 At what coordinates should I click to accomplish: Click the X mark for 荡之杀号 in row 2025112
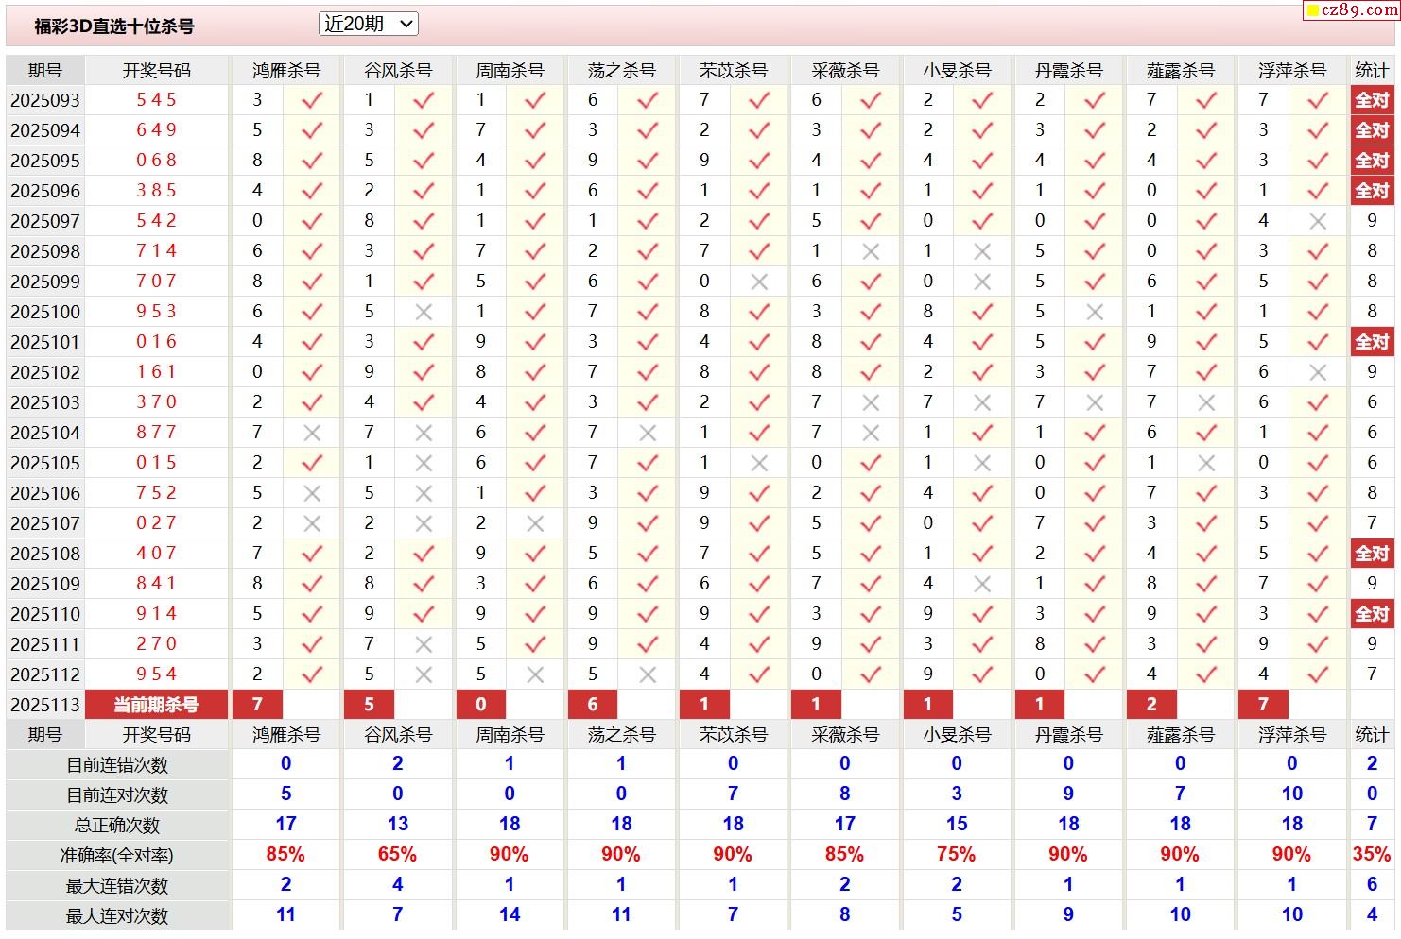click(648, 674)
